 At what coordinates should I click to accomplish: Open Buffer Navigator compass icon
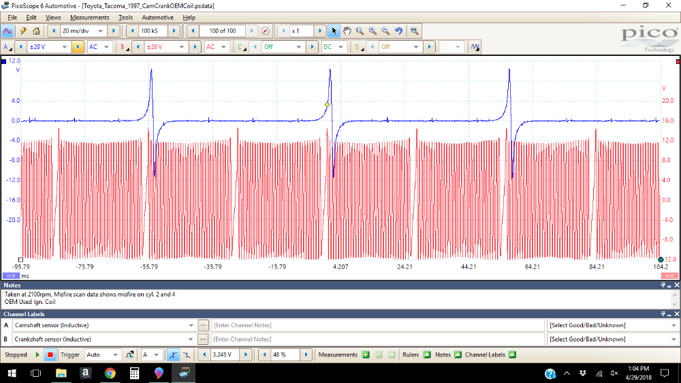coord(266,31)
